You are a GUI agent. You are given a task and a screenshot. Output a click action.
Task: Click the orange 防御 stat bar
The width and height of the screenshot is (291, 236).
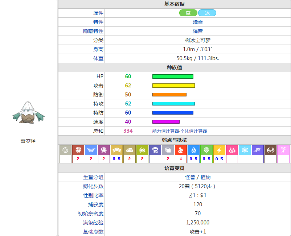click(x=169, y=95)
